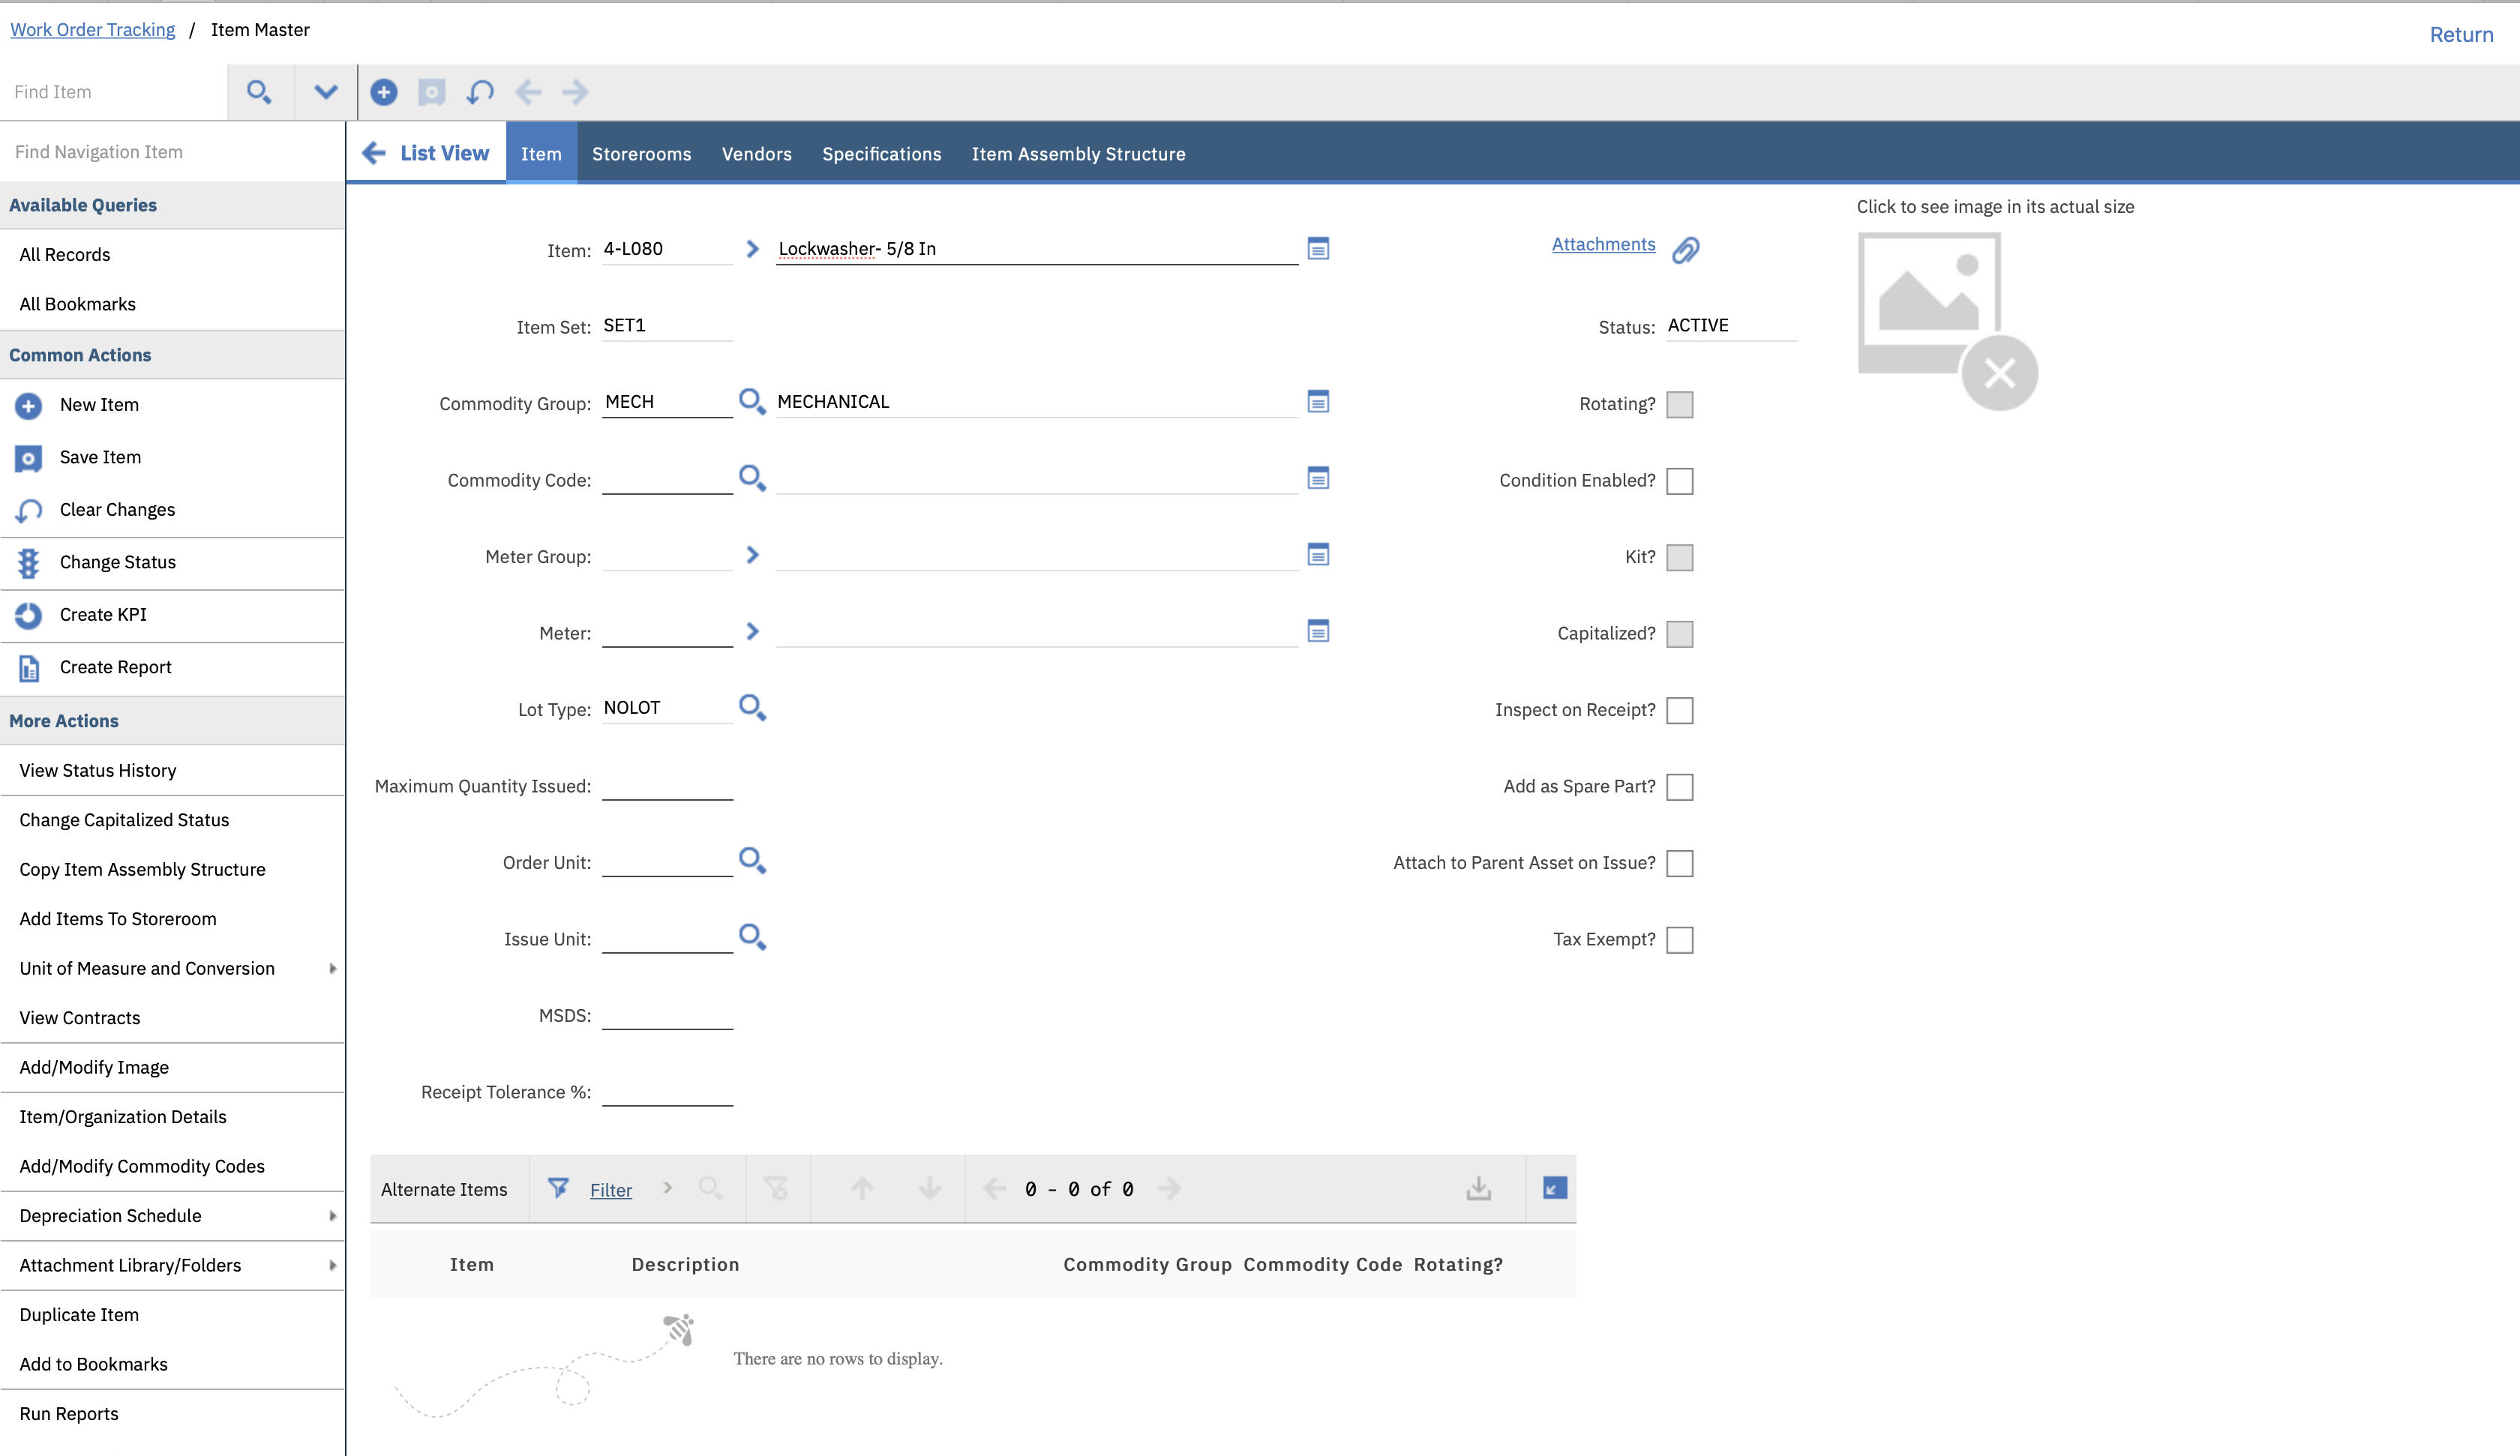The height and width of the screenshot is (1456, 2520).
Task: Check Inspect on Receipt checkbox
Action: 1679,710
